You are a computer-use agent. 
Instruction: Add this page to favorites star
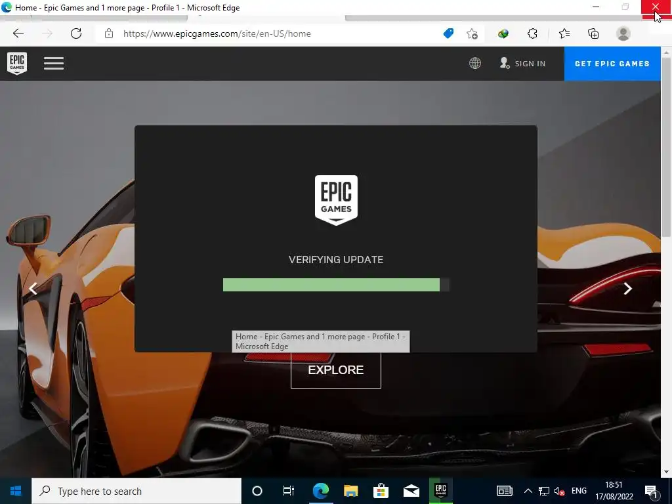472,34
